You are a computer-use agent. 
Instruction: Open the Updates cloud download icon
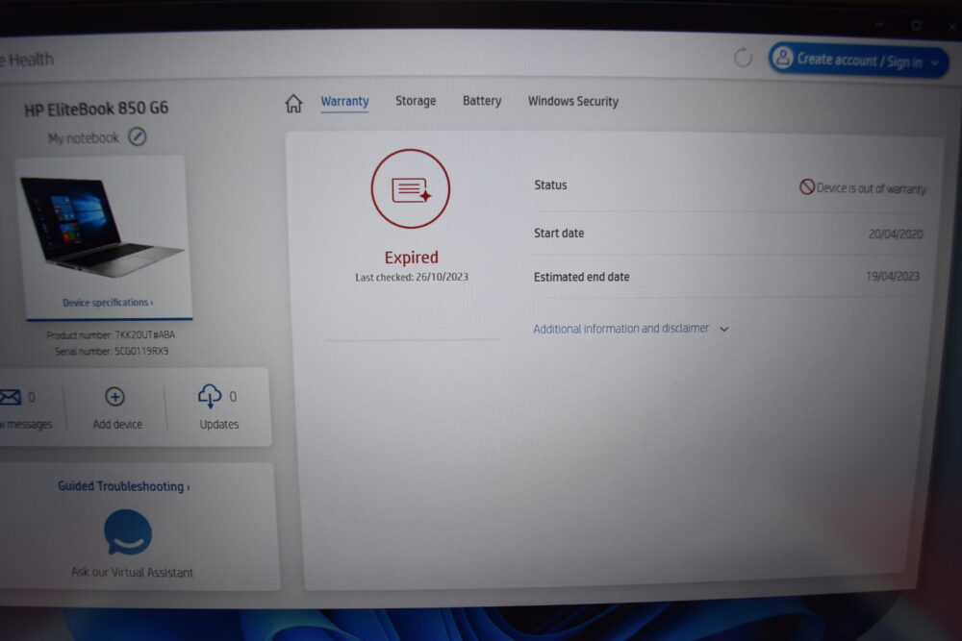(210, 396)
